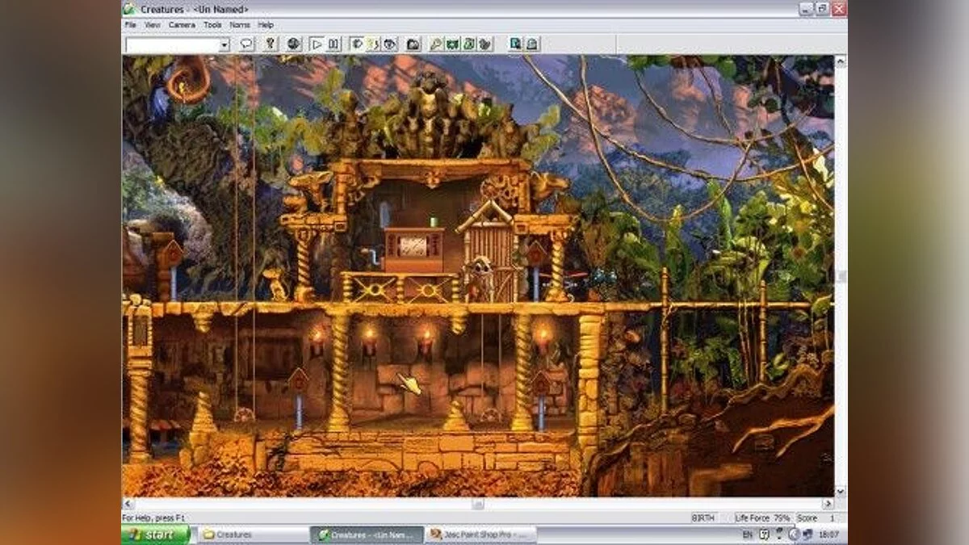Click the camera icon in toolbar
The image size is (969, 545).
pos(413,44)
